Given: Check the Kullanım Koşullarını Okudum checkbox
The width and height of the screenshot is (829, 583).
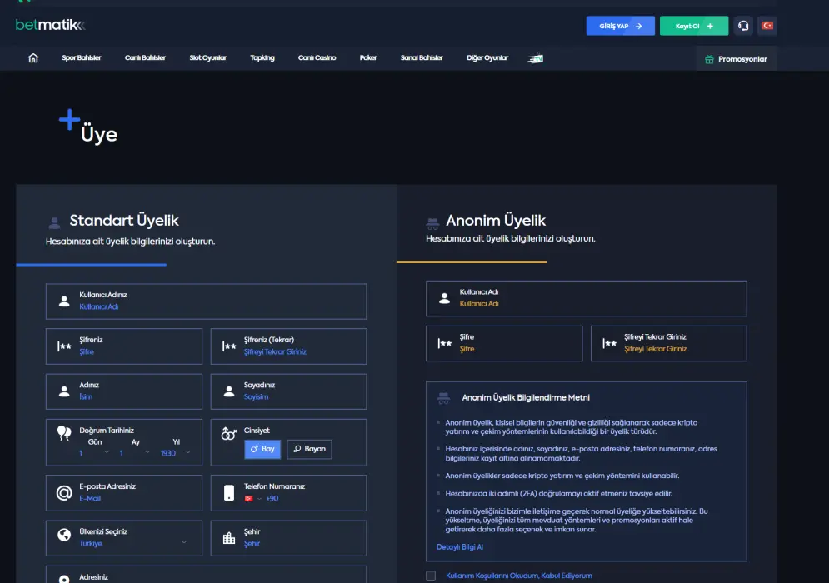Looking at the screenshot, I should pyautogui.click(x=431, y=576).
